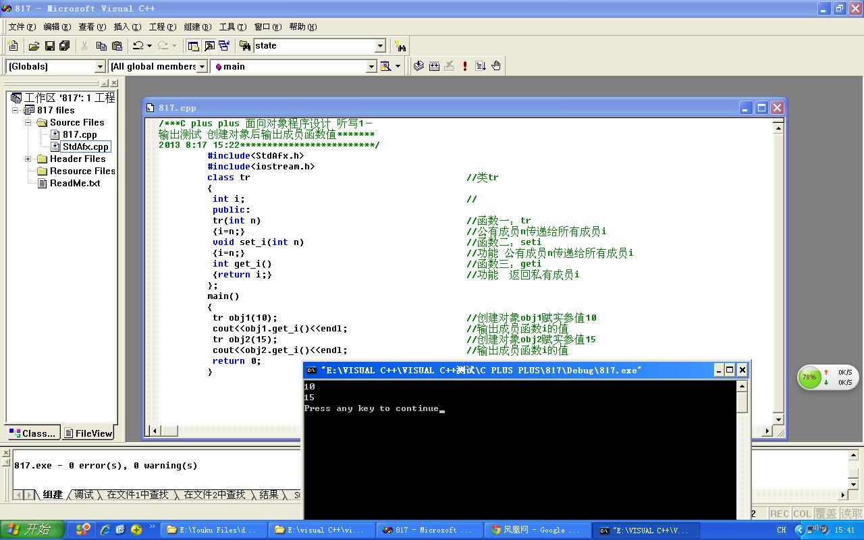
Task: Open the state find combo box dropdown
Action: (380, 46)
